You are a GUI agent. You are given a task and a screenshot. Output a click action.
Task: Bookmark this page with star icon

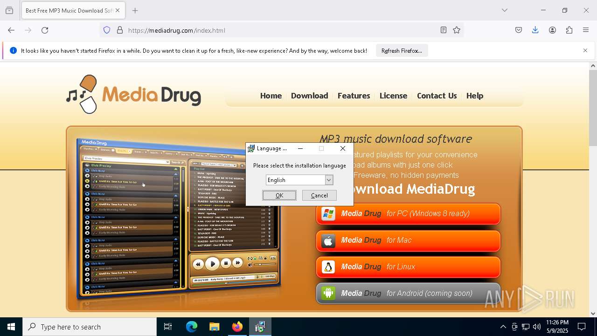[457, 30]
